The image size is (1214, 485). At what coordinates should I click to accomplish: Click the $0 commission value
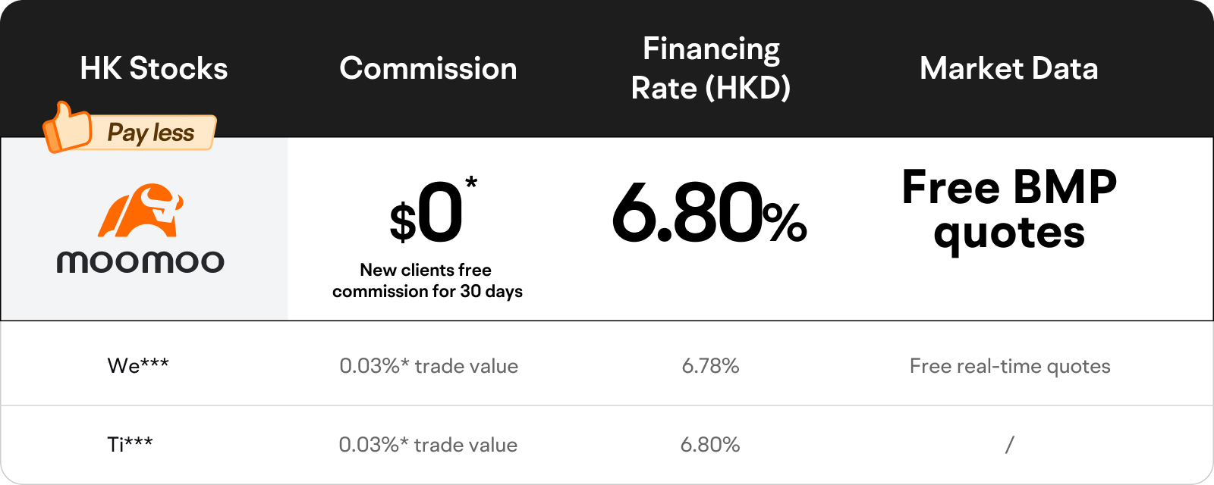click(x=426, y=214)
